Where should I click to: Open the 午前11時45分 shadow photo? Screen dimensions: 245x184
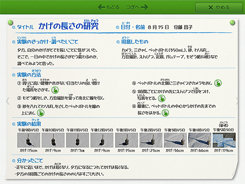pyautogui.click(x=78, y=140)
